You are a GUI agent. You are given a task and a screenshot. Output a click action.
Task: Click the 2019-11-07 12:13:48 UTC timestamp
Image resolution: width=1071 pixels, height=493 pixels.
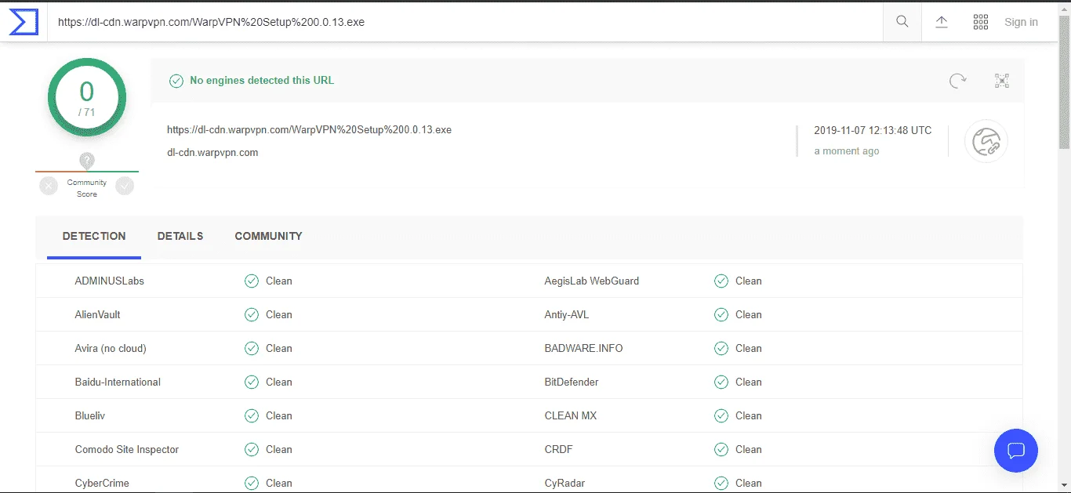pyautogui.click(x=873, y=130)
